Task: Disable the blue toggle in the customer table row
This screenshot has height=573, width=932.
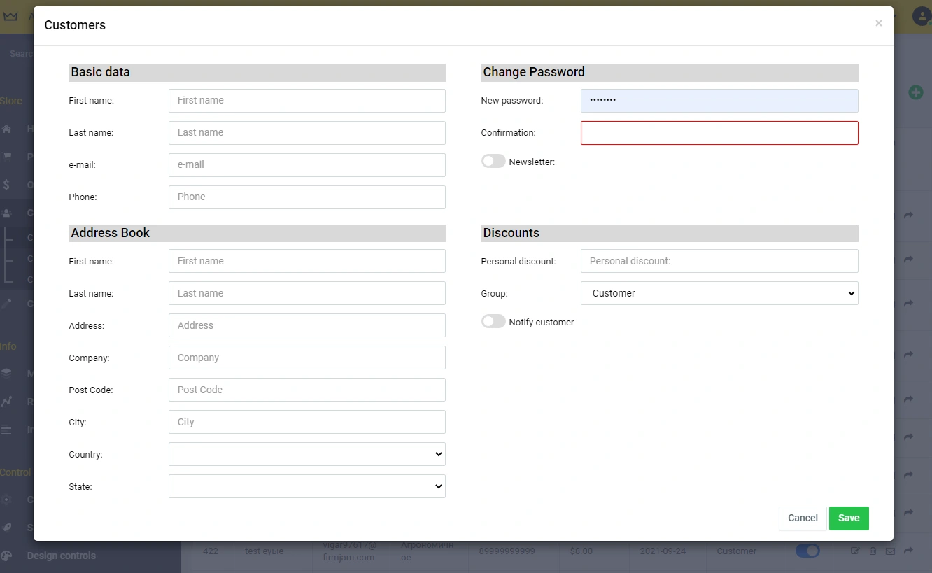Action: 807,551
